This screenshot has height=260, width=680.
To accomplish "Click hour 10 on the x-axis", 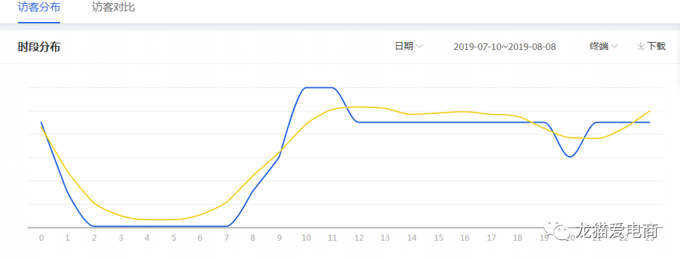I will (306, 238).
